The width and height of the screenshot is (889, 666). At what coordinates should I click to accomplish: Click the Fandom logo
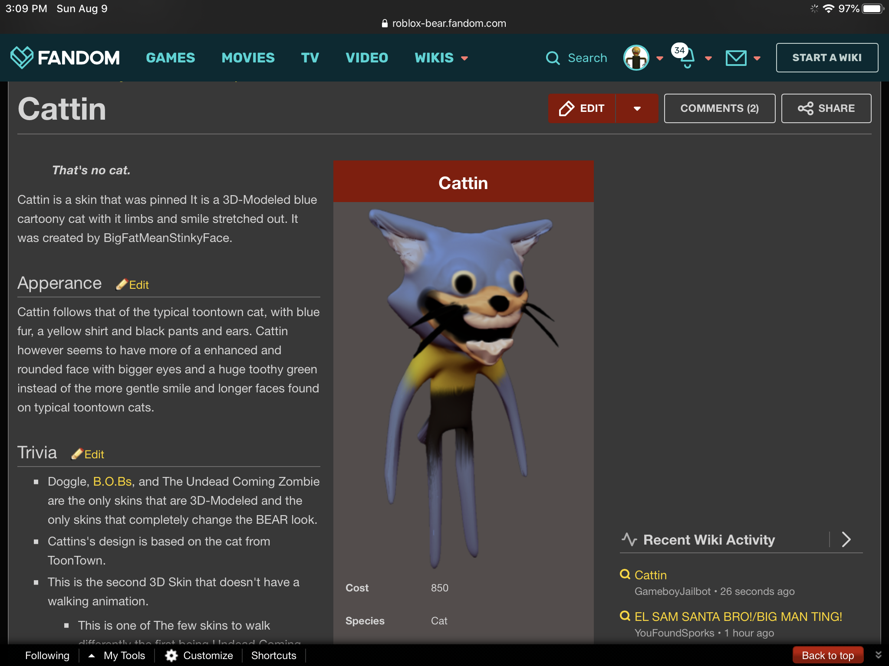65,58
